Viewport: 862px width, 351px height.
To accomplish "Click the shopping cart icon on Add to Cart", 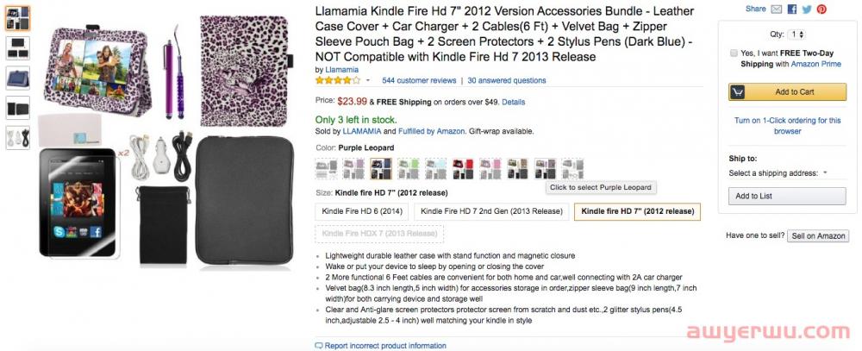I will (738, 92).
